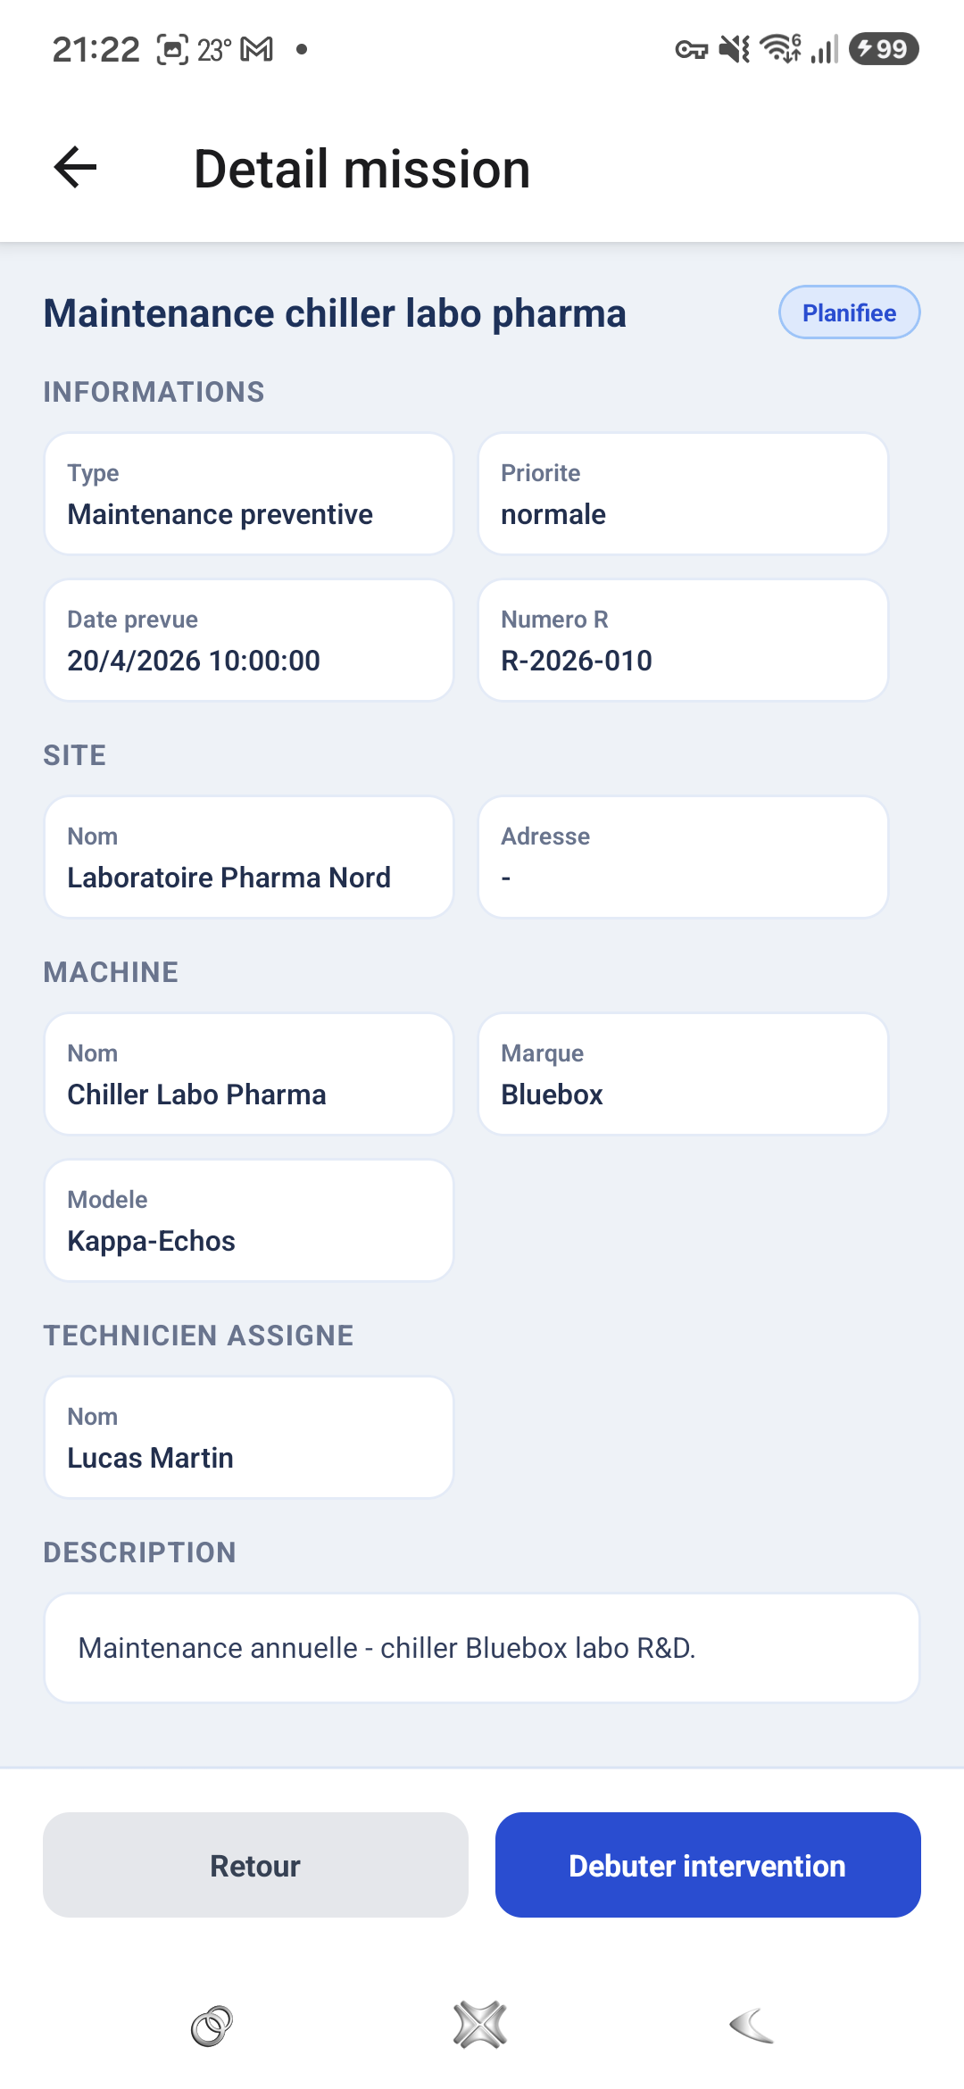964x2089 pixels.
Task: Tap the Gmail notification icon
Action: (257, 49)
